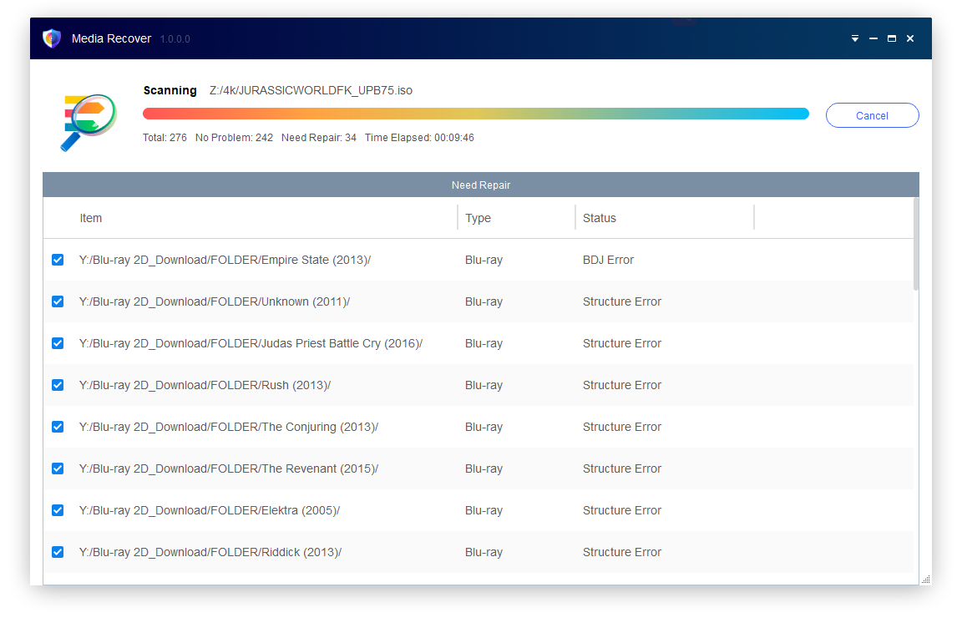Cancel the current scan
Image resolution: width=962 pixels, height=628 pixels.
872,115
